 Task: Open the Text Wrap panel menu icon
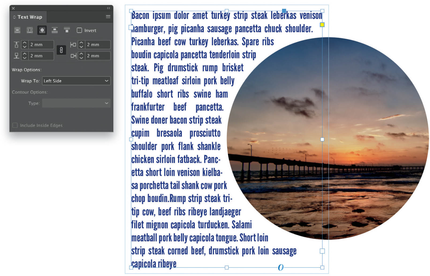click(x=108, y=17)
